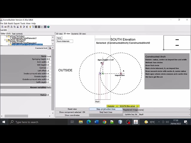The width and height of the screenshot is (191, 143).
Task: Open File Explorer from the taskbar
Action: click(81, 122)
